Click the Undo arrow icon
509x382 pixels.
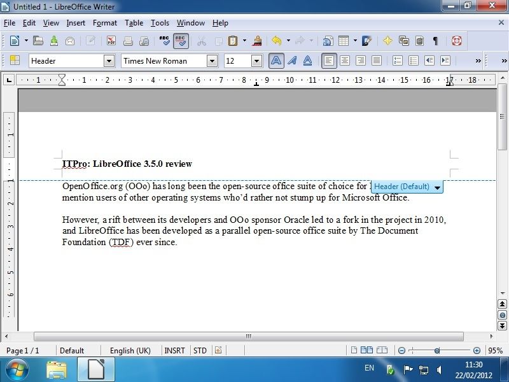(277, 41)
